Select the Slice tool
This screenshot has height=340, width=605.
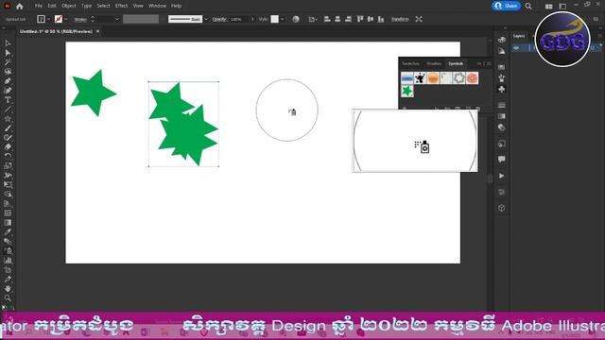click(x=8, y=280)
